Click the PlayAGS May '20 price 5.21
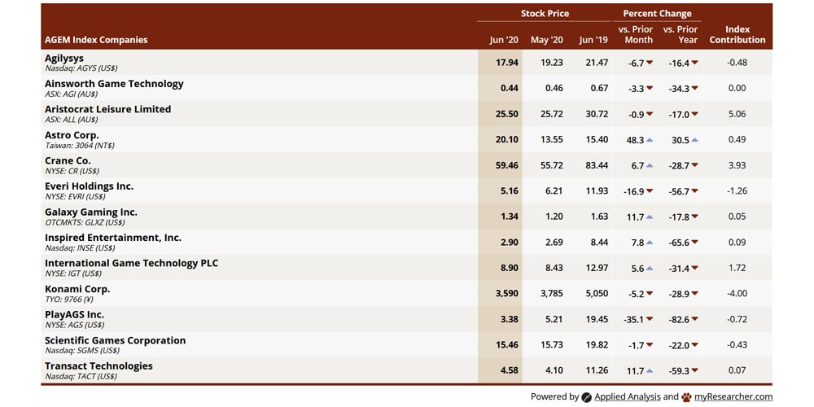Image resolution: width=814 pixels, height=407 pixels. (x=554, y=319)
